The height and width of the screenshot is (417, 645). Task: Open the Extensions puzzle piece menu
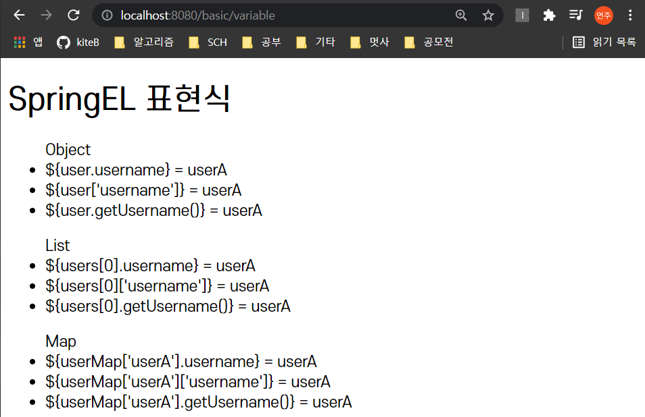pos(549,16)
